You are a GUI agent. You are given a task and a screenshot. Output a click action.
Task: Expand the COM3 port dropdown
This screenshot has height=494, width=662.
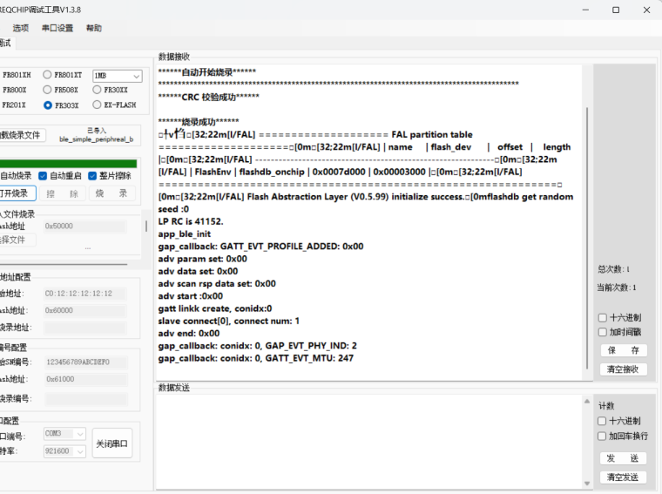click(64, 433)
